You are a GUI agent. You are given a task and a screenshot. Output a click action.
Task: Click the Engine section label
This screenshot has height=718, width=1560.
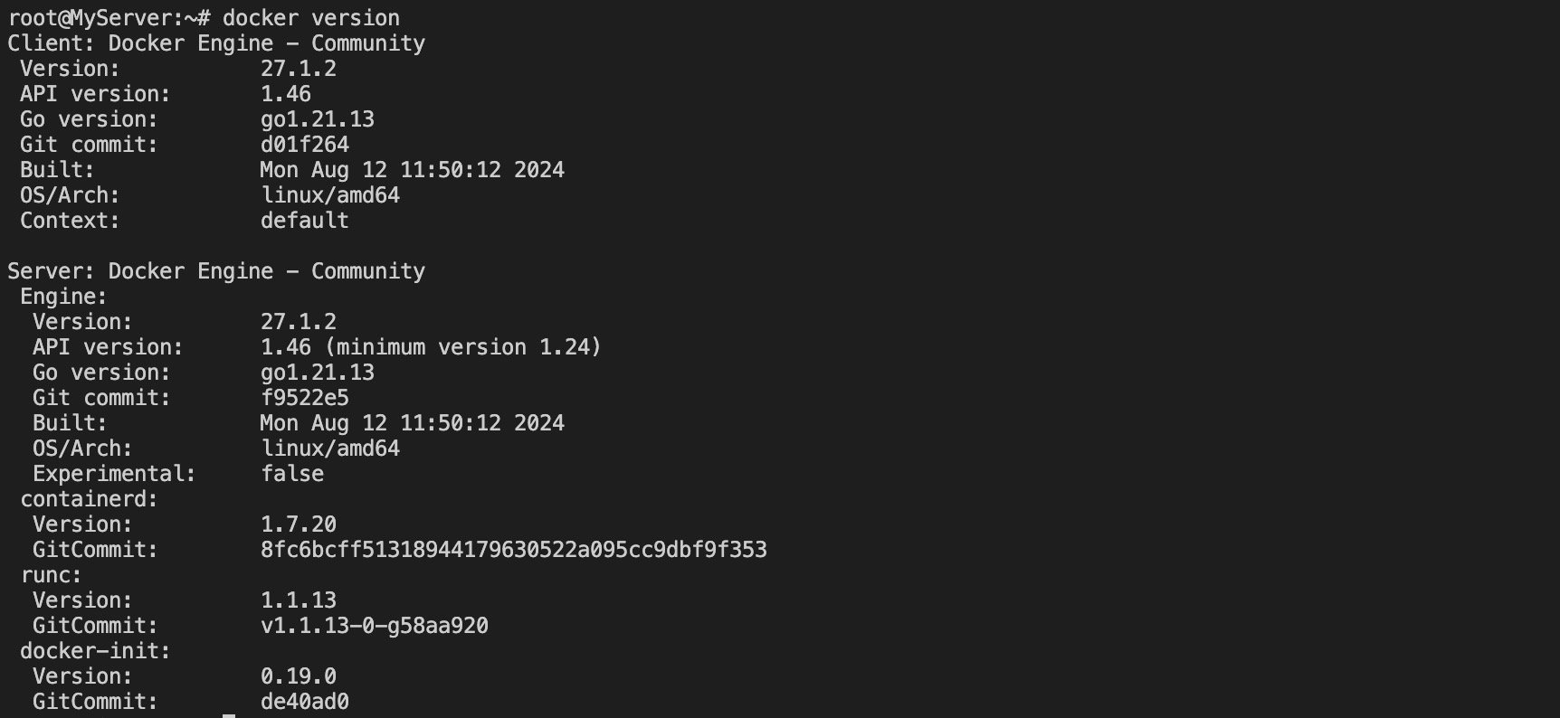(63, 297)
